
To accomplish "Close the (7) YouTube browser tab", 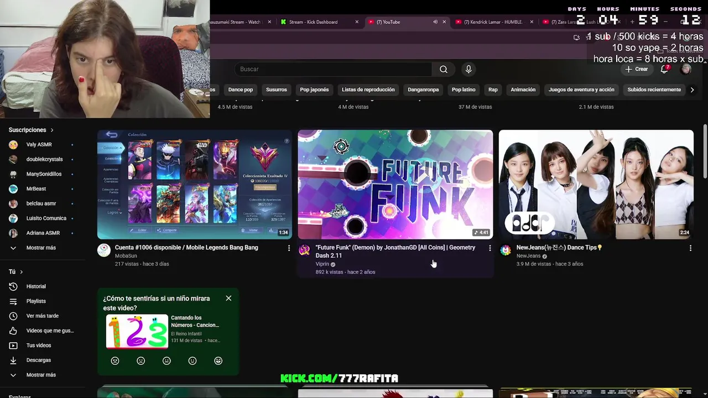I will [444, 22].
